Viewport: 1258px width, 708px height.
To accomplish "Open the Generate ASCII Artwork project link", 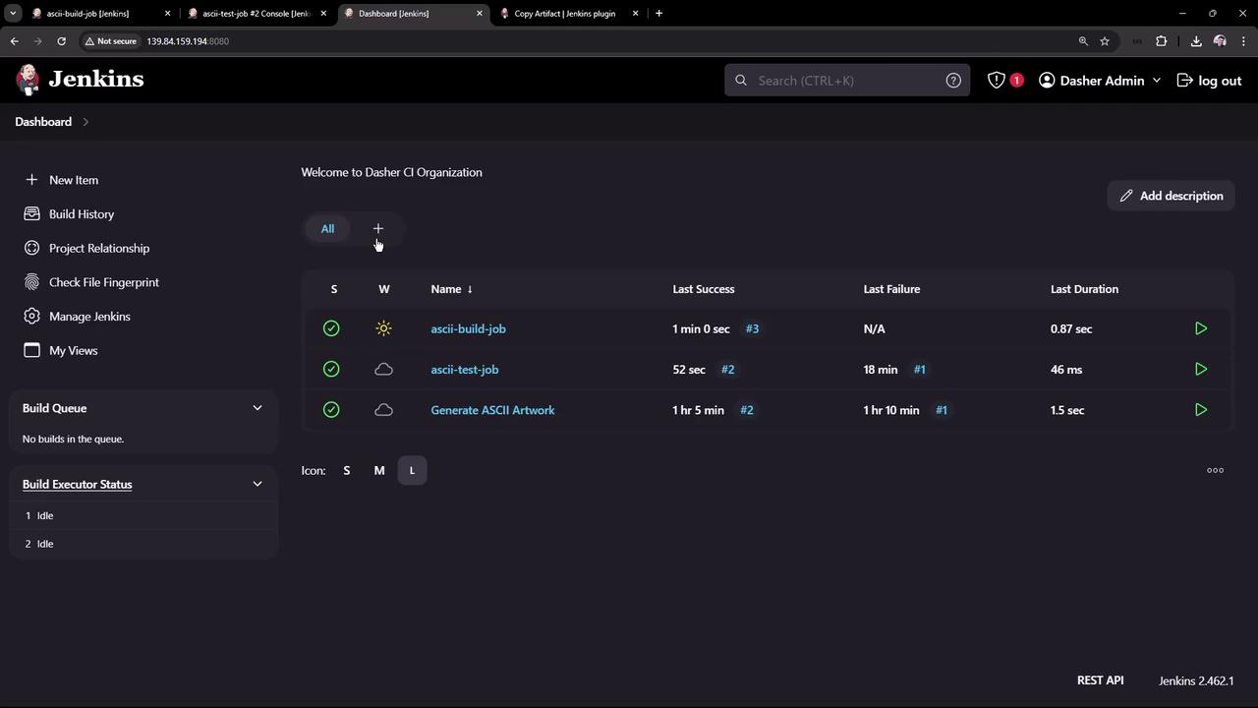I will click(492, 410).
